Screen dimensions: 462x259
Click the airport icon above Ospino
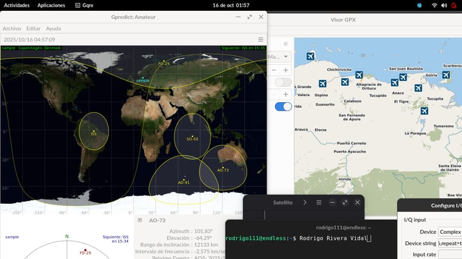322,84
